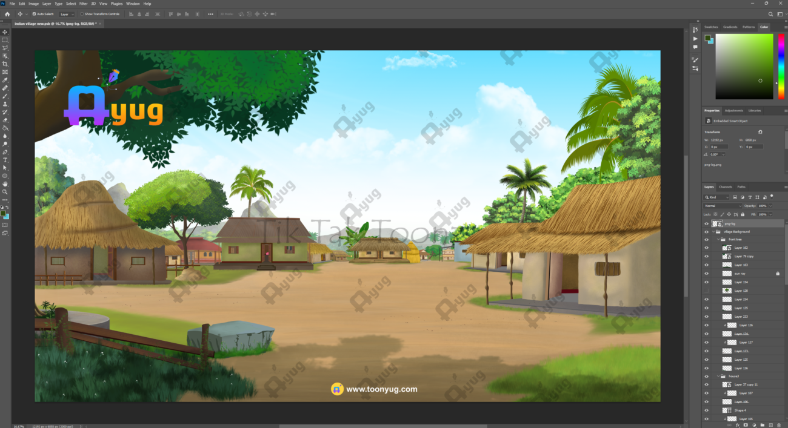
Task: Collapse the village Background group
Action: [x=713, y=232]
